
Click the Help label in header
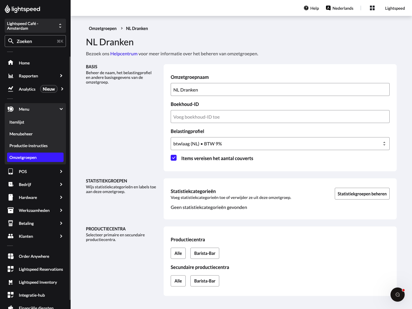(315, 8)
